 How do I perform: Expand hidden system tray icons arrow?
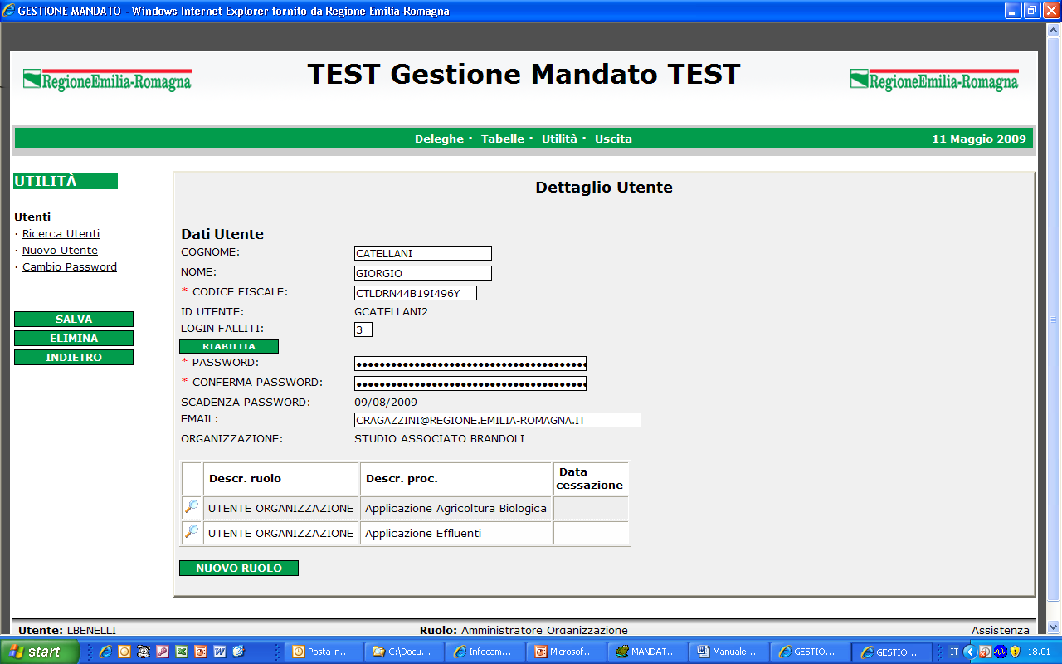click(x=969, y=652)
